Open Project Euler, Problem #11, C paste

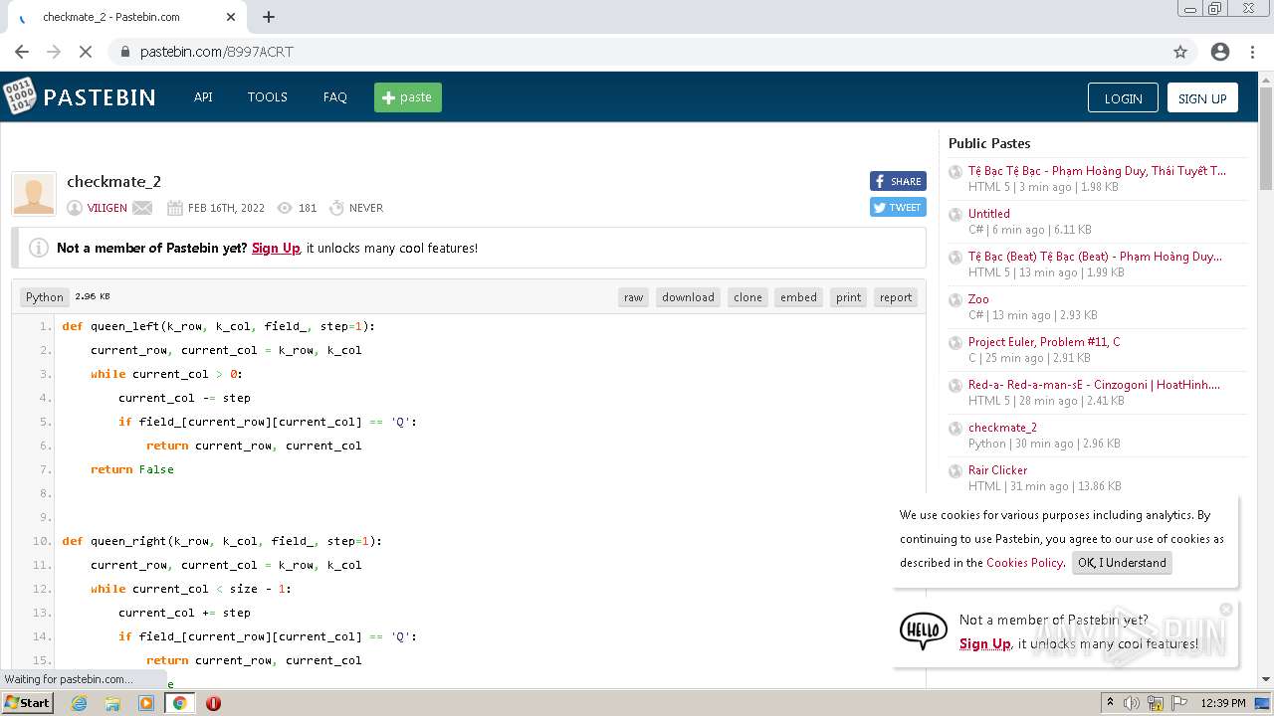(x=1044, y=341)
